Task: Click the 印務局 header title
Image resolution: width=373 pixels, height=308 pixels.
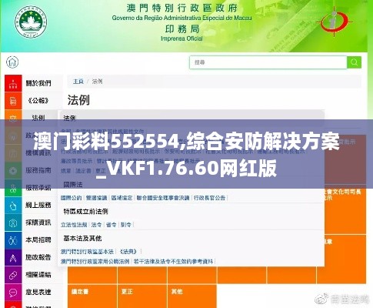Action: coord(182,29)
